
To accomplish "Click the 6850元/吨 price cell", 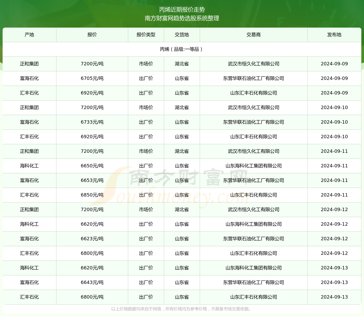I will (92, 195).
